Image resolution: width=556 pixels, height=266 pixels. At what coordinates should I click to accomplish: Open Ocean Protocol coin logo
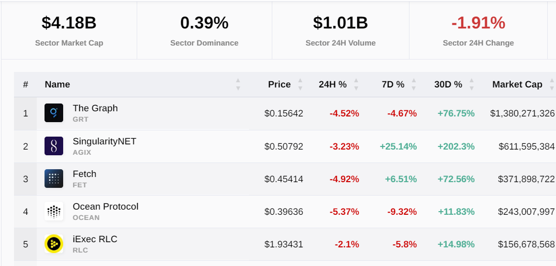(54, 211)
